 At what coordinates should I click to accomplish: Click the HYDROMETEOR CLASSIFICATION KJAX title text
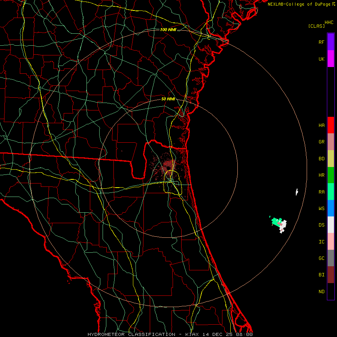tap(170, 334)
